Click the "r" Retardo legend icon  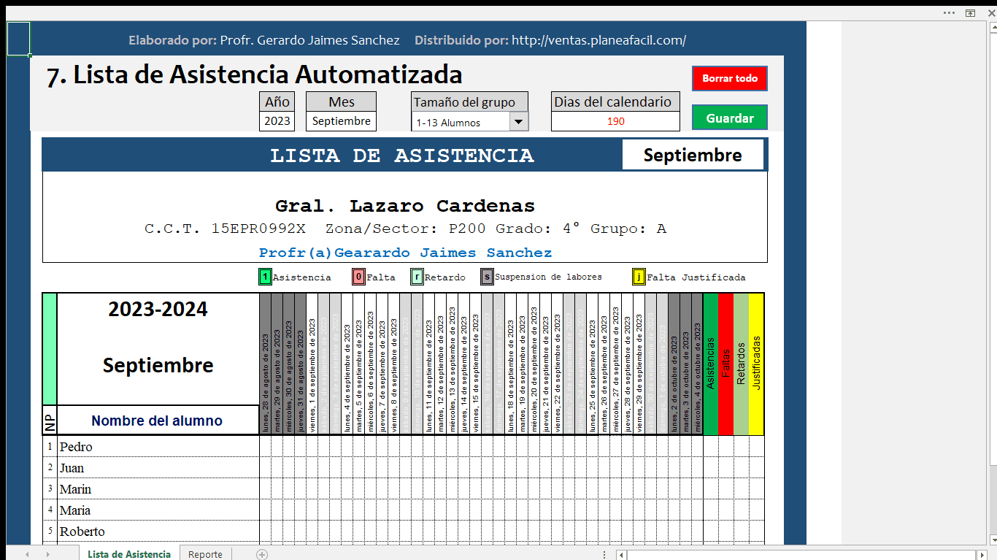click(x=416, y=277)
